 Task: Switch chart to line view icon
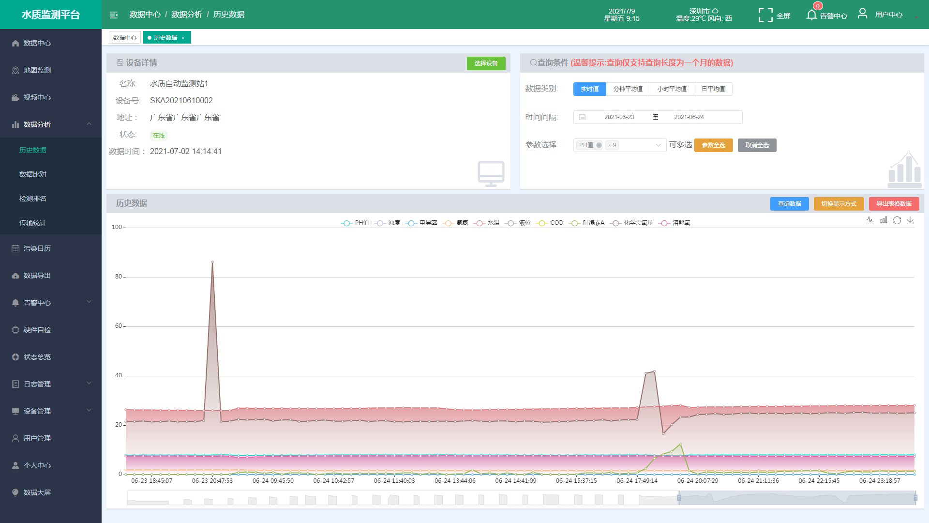870,220
